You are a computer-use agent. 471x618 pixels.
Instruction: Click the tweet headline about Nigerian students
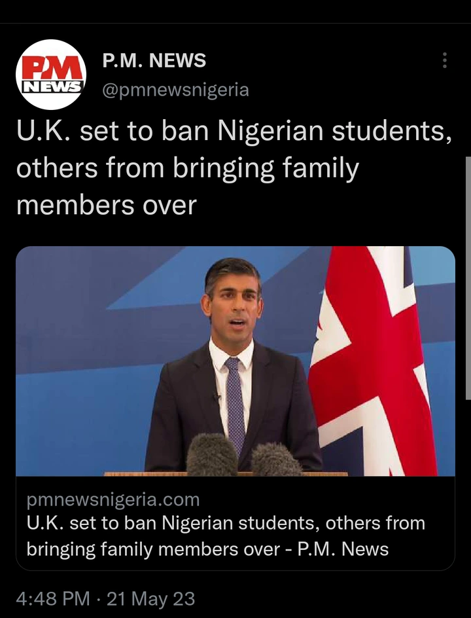[234, 168]
